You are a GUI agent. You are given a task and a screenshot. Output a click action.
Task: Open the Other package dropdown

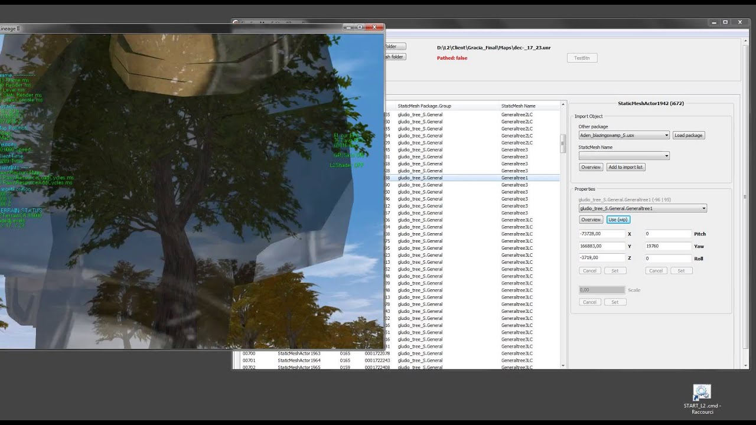coord(624,135)
